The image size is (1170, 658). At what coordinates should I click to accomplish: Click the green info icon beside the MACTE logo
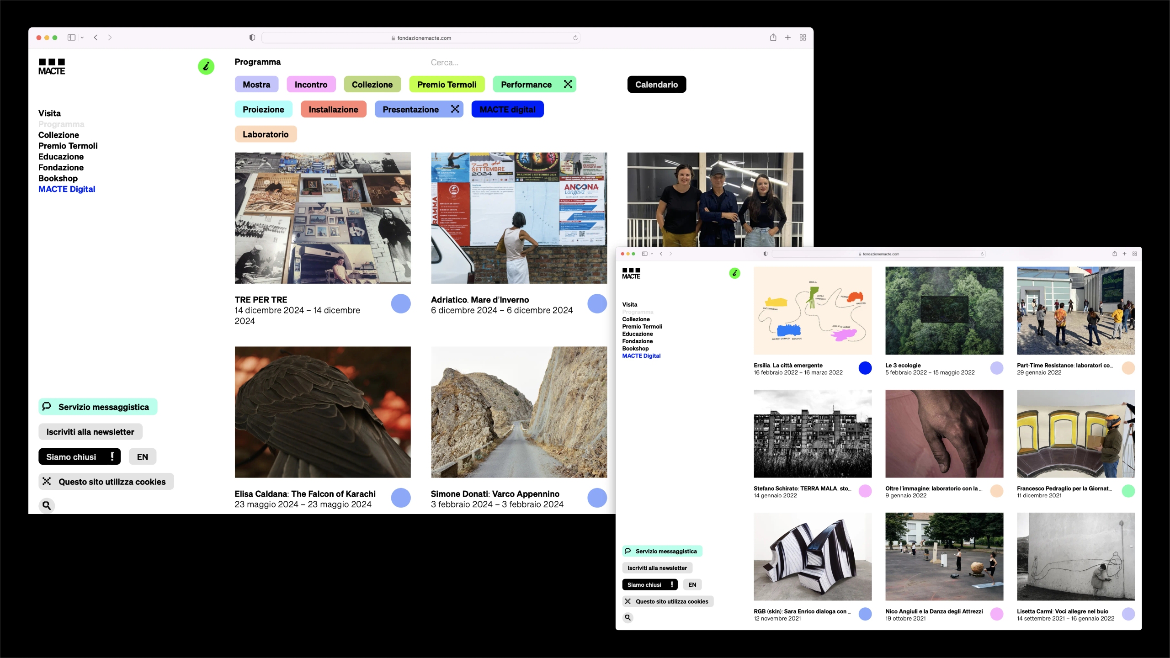pos(206,67)
